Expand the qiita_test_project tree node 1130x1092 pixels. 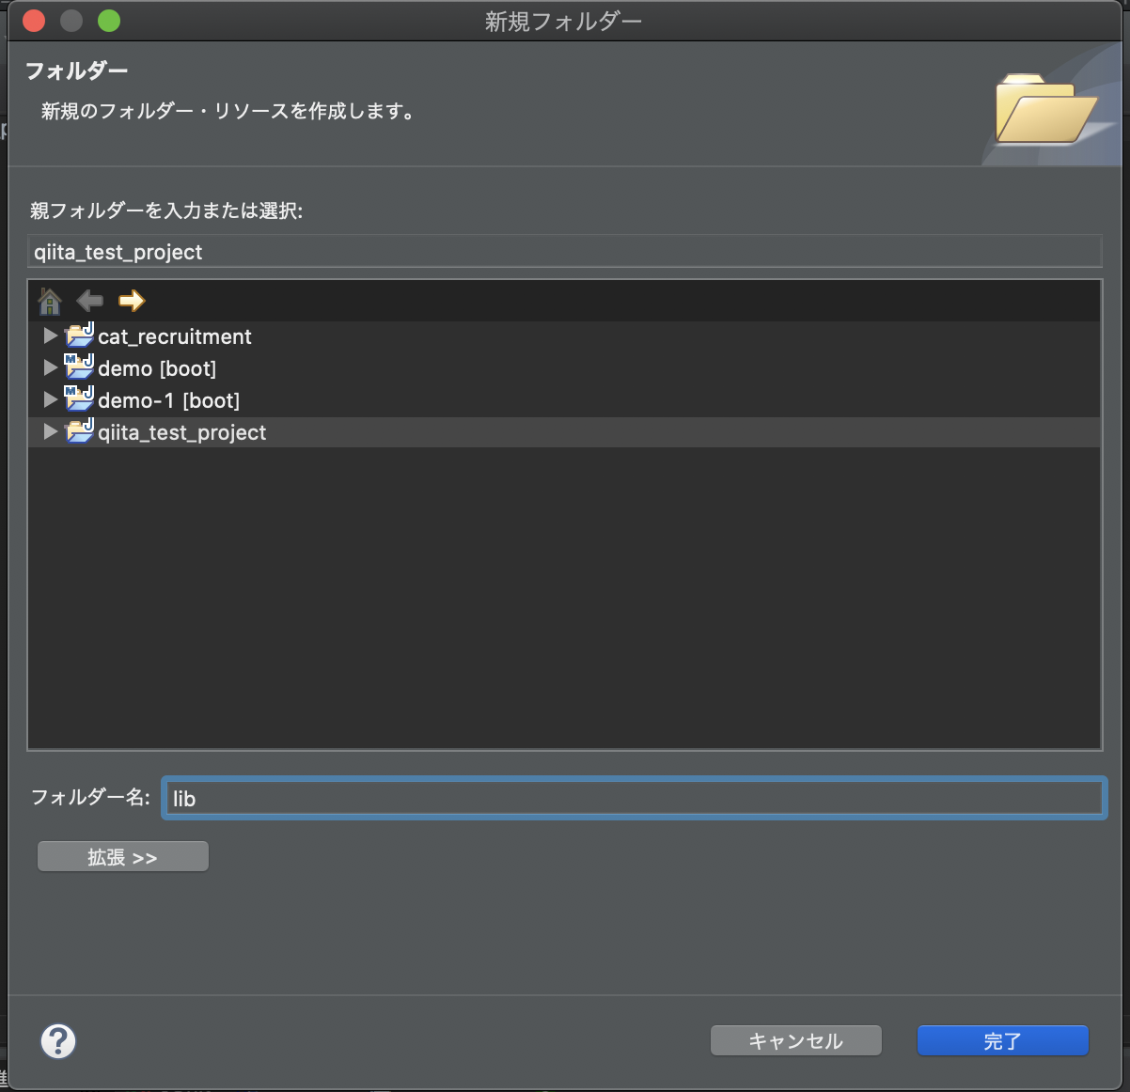coord(48,431)
